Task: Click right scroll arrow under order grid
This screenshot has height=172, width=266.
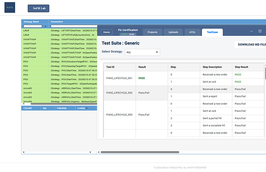Action: click(x=90, y=152)
